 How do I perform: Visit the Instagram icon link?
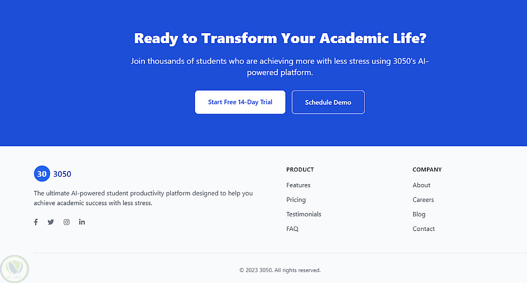[66, 222]
